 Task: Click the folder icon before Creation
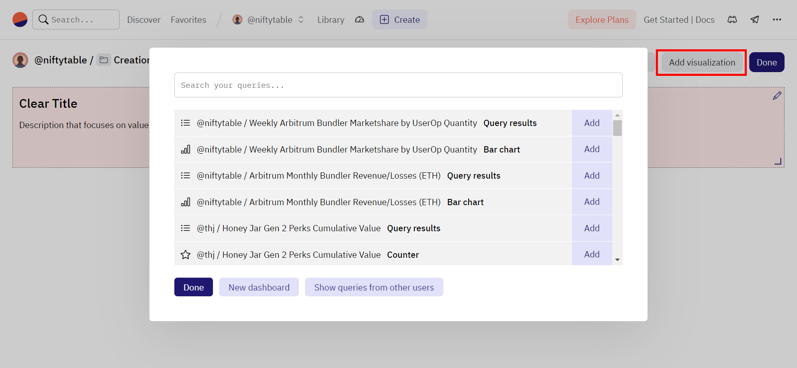[x=104, y=60]
